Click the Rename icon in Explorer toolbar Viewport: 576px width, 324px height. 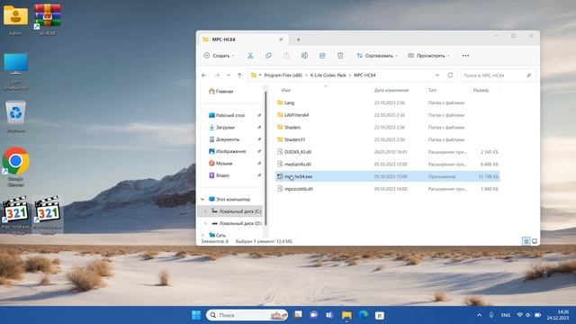[304, 56]
